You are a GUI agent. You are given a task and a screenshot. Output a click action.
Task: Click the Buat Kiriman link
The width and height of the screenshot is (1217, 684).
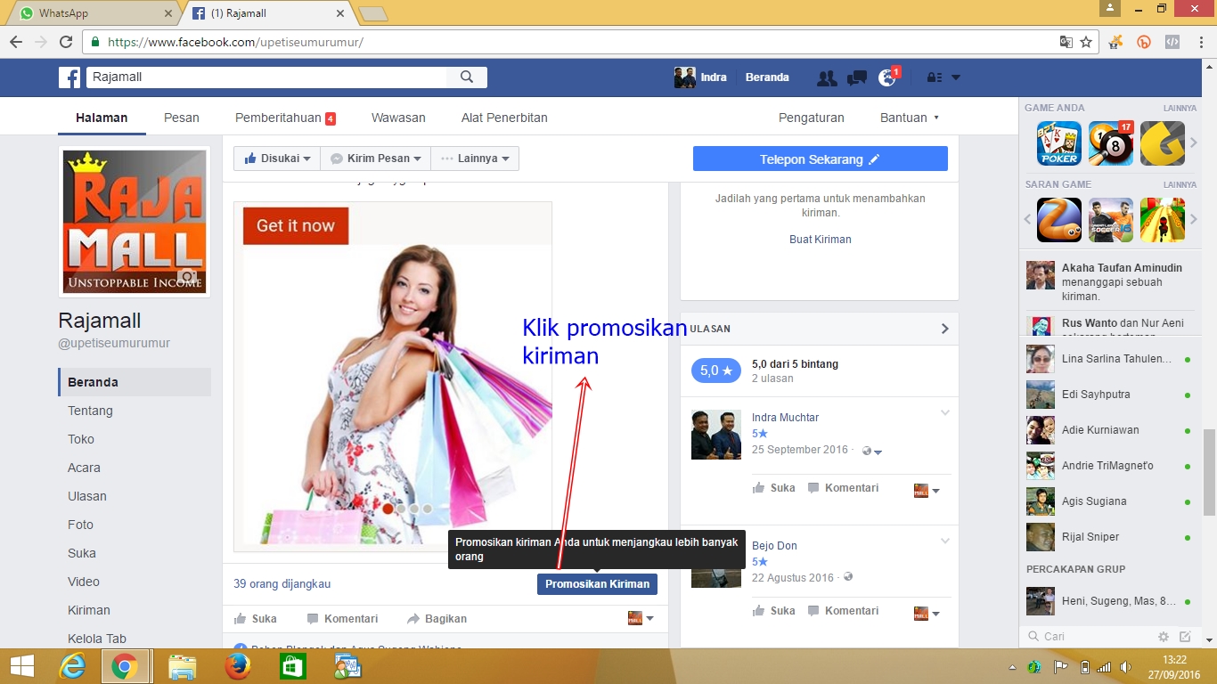click(x=821, y=240)
